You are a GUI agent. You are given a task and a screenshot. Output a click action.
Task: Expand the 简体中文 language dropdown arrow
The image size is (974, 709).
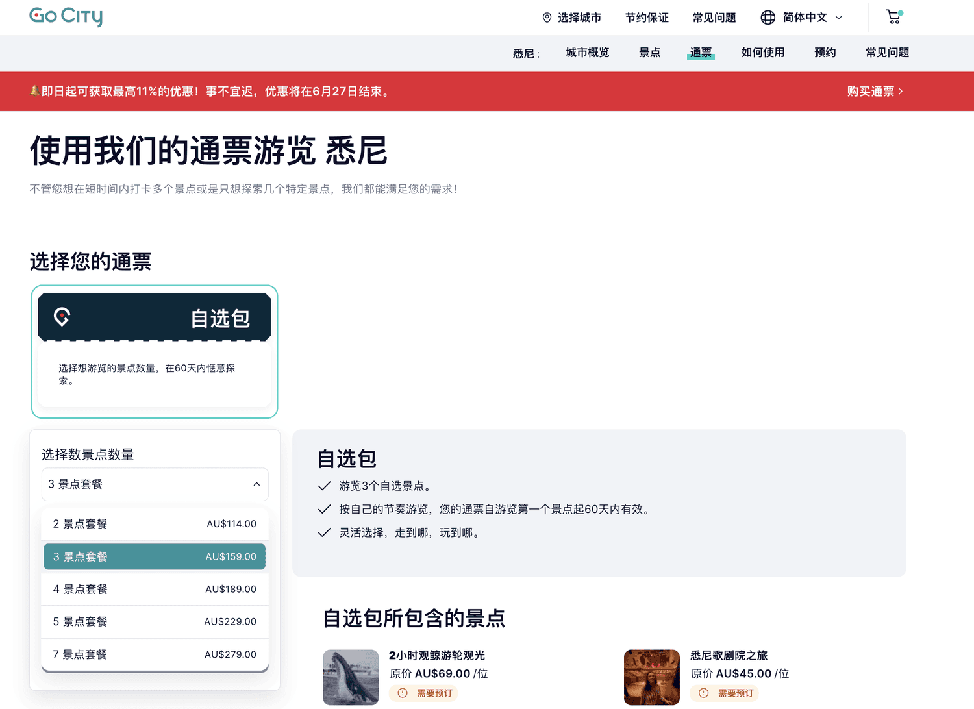(838, 18)
